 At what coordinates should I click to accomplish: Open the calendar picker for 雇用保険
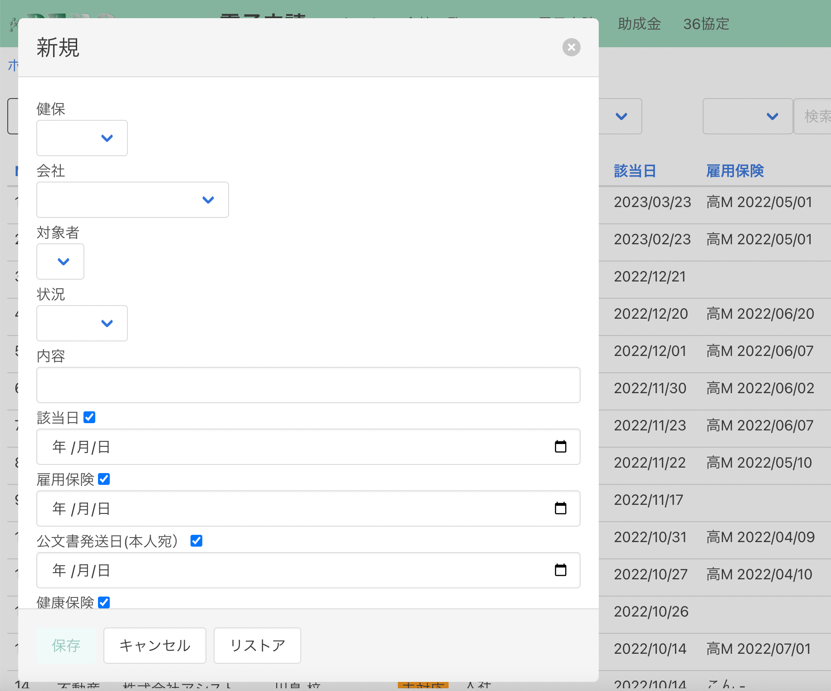point(561,508)
